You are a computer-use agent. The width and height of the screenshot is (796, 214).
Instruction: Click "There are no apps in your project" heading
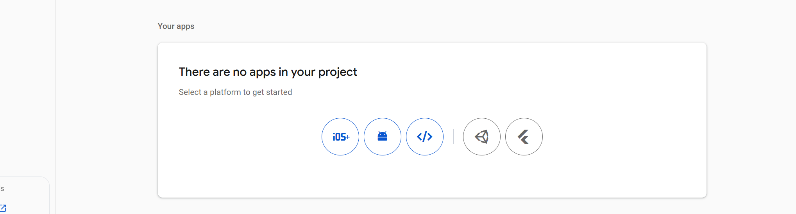[x=268, y=72]
